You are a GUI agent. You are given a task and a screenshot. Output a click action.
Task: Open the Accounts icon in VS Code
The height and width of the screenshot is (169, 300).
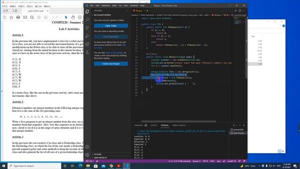tap(87, 147)
